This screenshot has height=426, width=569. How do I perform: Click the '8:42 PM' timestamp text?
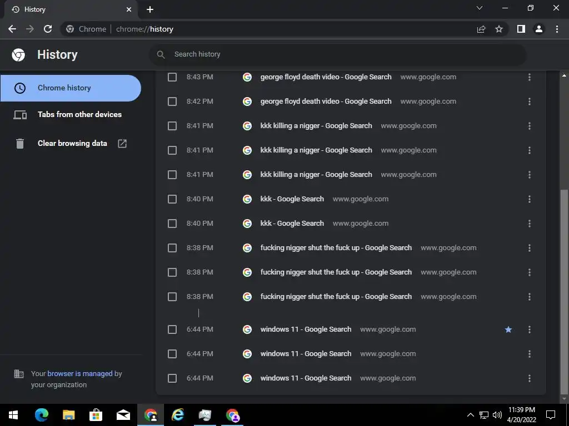(x=200, y=102)
